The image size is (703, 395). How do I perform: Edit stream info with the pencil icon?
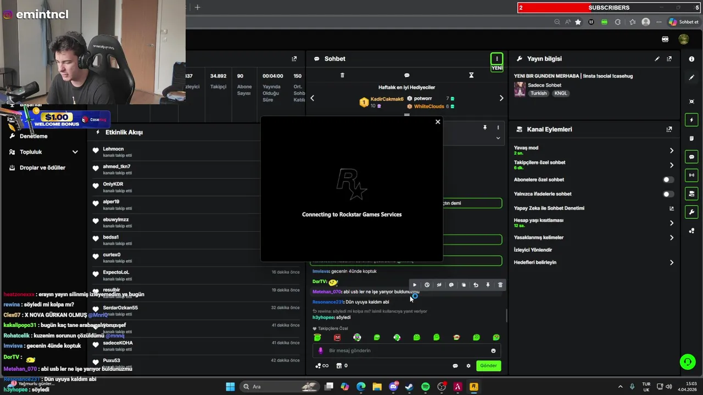(x=657, y=59)
